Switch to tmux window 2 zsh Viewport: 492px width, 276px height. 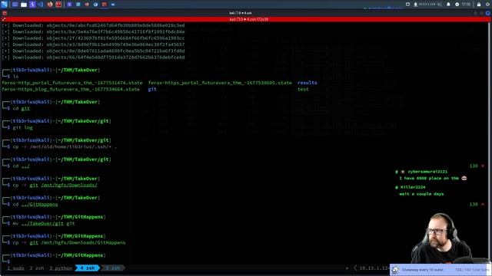point(37,268)
